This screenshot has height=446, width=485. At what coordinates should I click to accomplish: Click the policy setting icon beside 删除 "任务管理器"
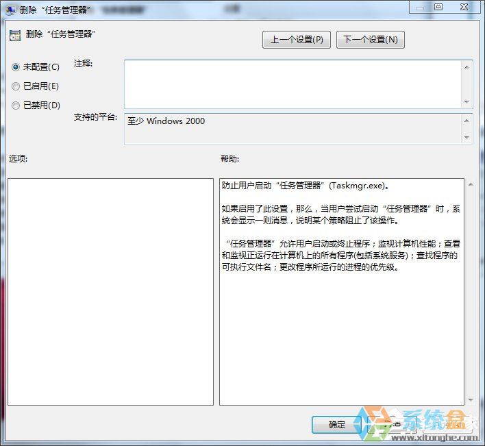15,36
